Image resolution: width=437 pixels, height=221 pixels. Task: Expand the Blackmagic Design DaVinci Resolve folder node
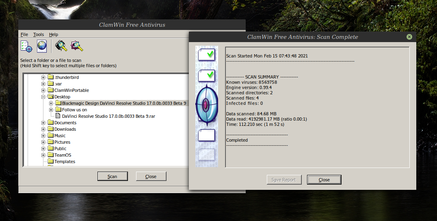point(51,103)
